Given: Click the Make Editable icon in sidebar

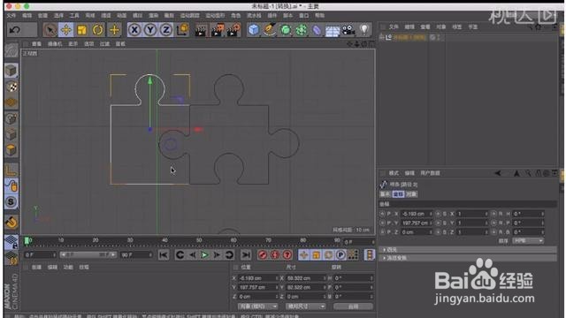Looking at the screenshot, I should tap(11, 51).
